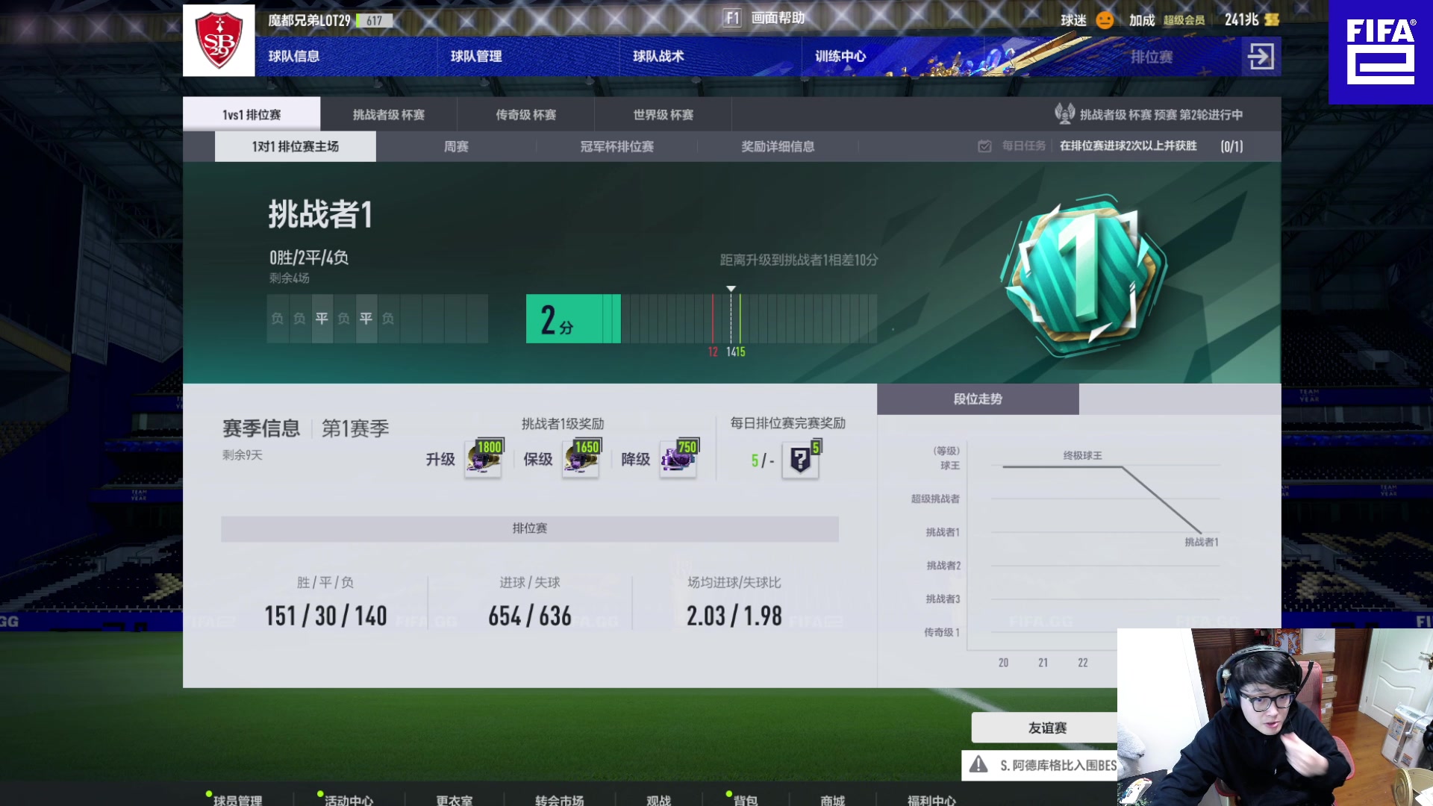Click the 0胜/2平/4负 record text

(x=309, y=257)
